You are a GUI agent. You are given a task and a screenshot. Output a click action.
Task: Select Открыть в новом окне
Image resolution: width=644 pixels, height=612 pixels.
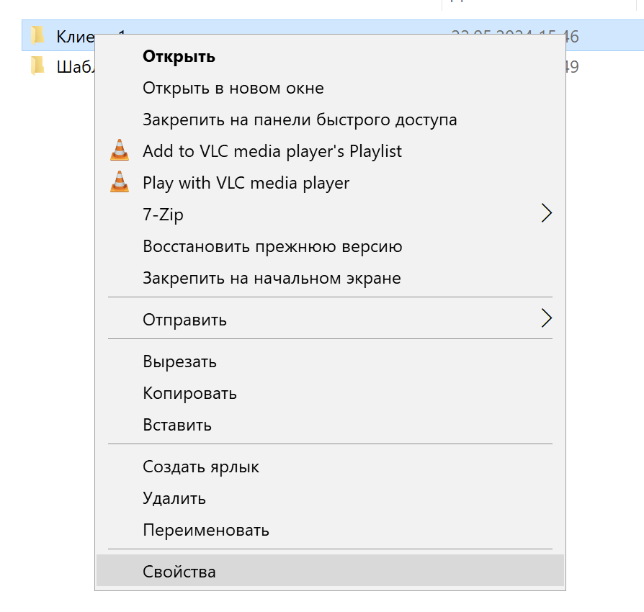[x=233, y=88]
